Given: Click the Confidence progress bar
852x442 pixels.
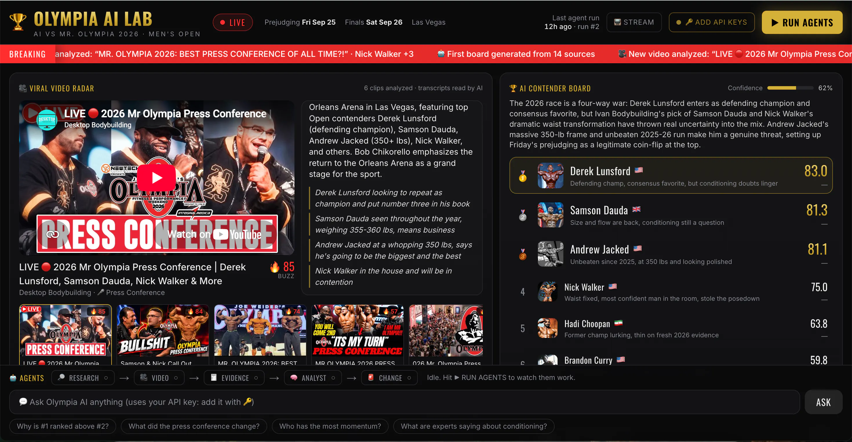Looking at the screenshot, I should (x=791, y=88).
